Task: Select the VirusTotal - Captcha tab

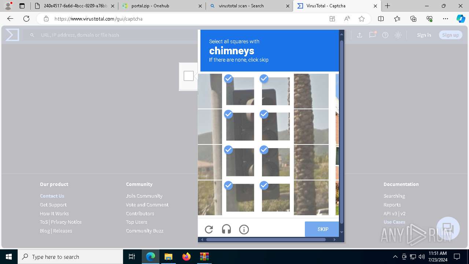Action: [x=337, y=6]
